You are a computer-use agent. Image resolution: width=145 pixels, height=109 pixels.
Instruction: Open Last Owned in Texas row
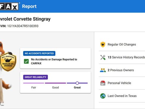tap(122, 96)
